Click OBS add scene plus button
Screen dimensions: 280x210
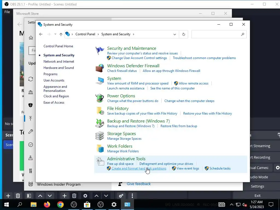[x=8, y=196]
